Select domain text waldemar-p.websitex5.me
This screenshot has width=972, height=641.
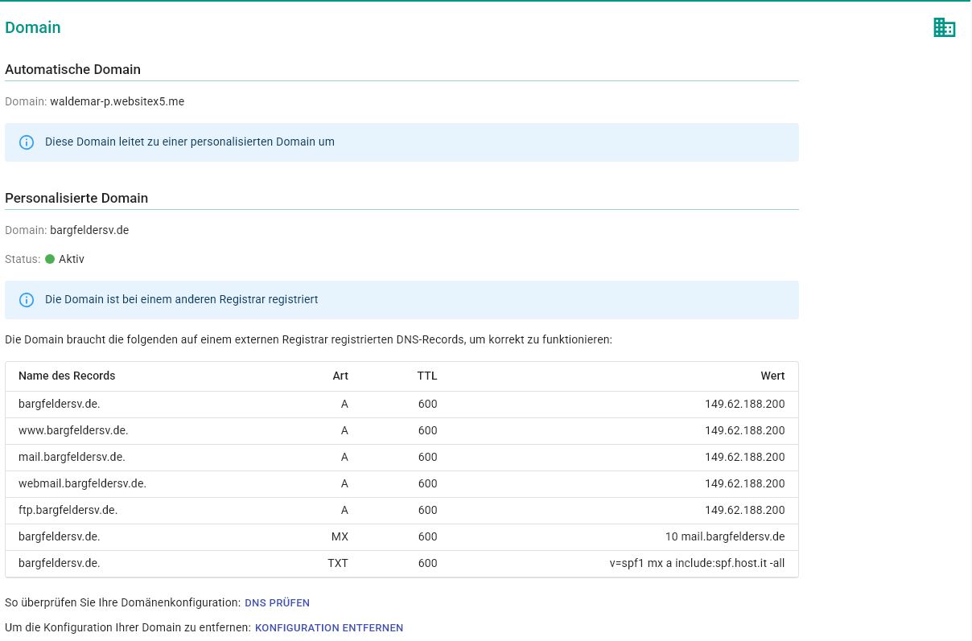click(x=117, y=101)
